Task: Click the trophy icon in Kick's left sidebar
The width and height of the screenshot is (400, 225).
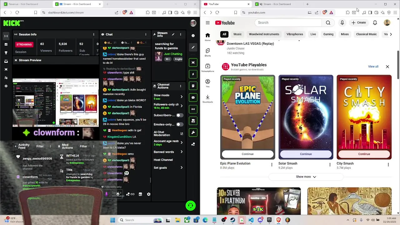Action: (6, 53)
